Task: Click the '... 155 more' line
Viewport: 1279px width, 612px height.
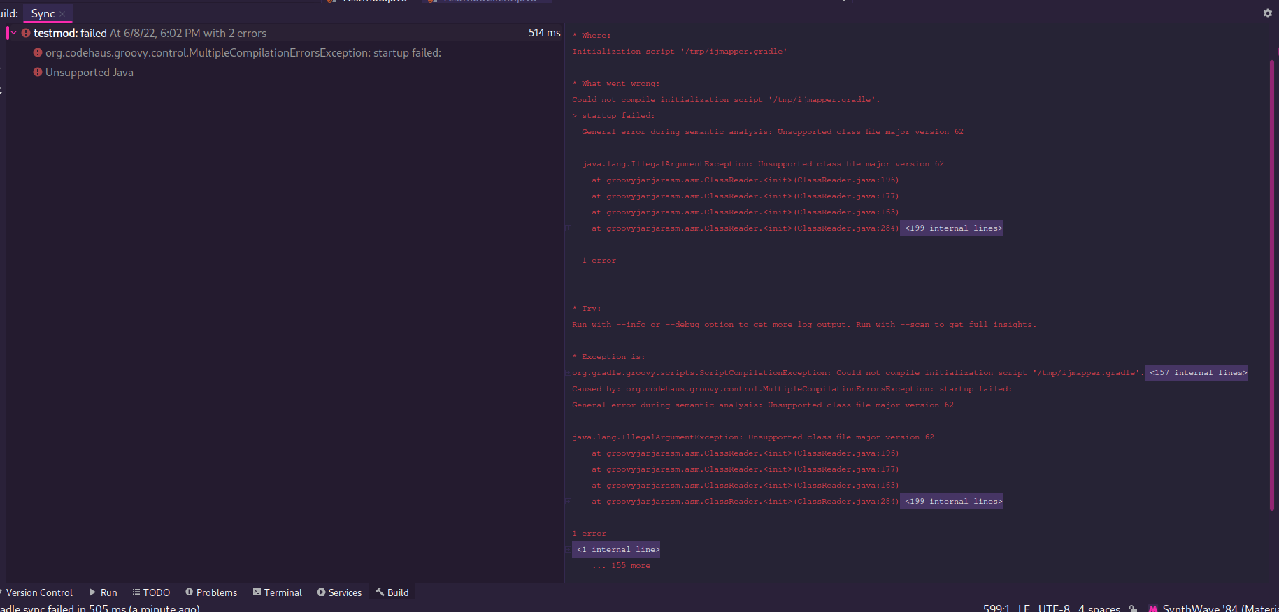Action: point(621,566)
